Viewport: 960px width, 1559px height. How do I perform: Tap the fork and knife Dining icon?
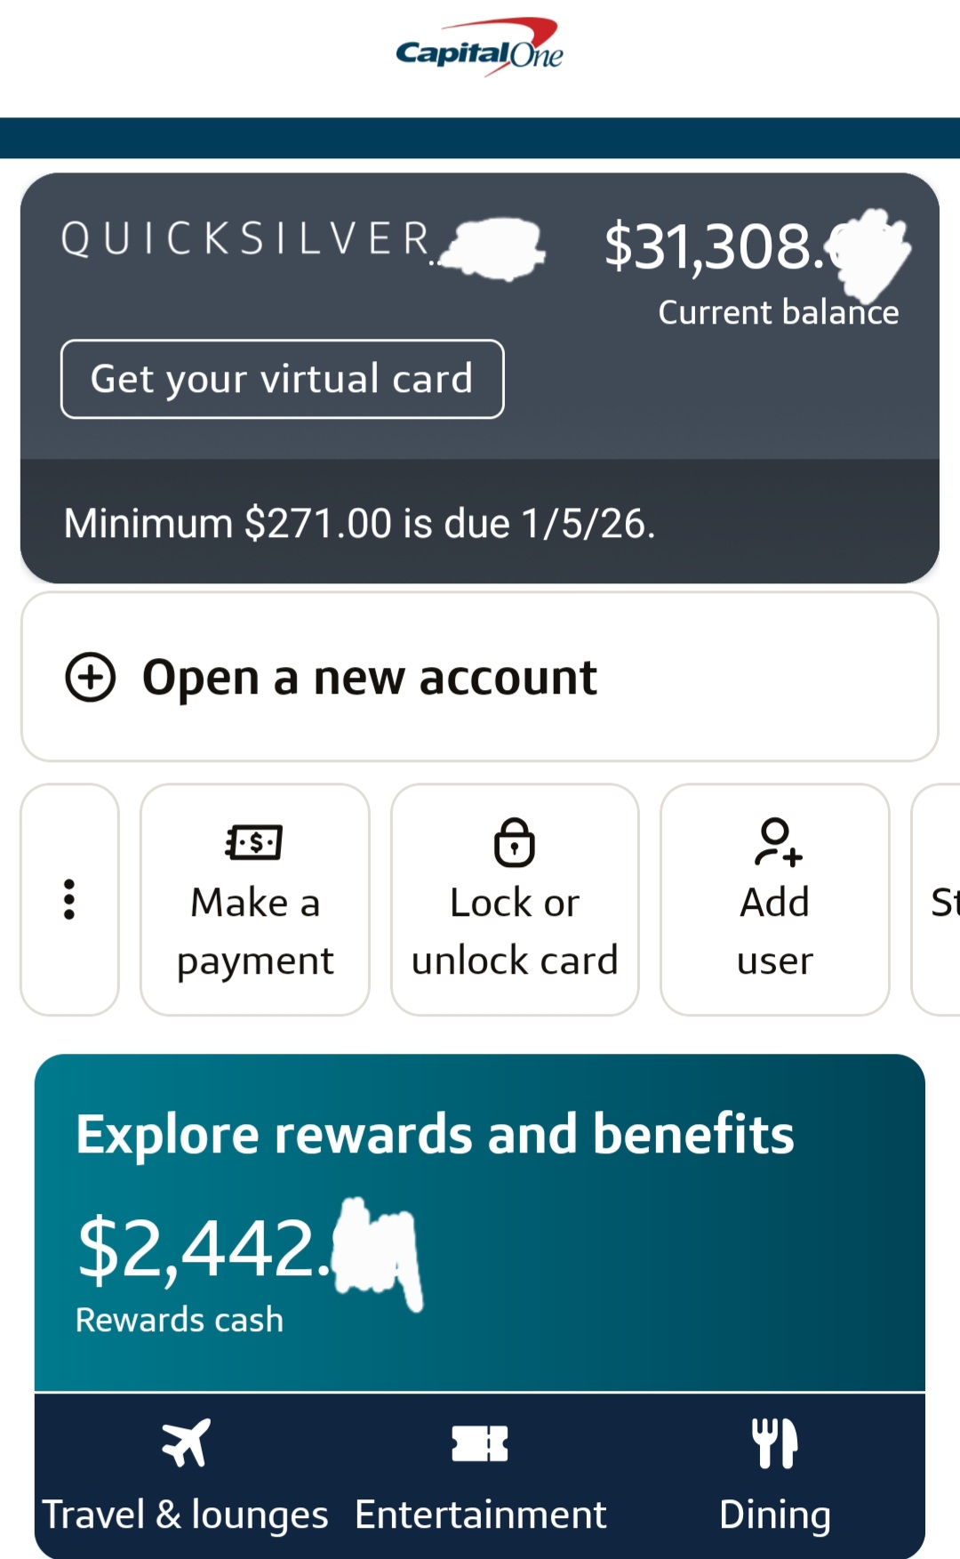774,1442
